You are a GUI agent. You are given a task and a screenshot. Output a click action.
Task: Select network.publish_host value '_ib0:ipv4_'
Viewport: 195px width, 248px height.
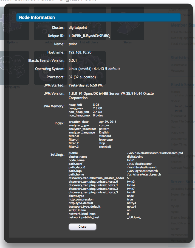pyautogui.click(x=134, y=217)
